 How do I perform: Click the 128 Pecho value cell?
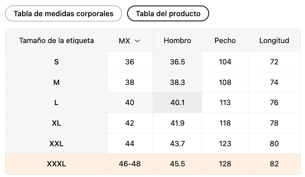pos(225,164)
